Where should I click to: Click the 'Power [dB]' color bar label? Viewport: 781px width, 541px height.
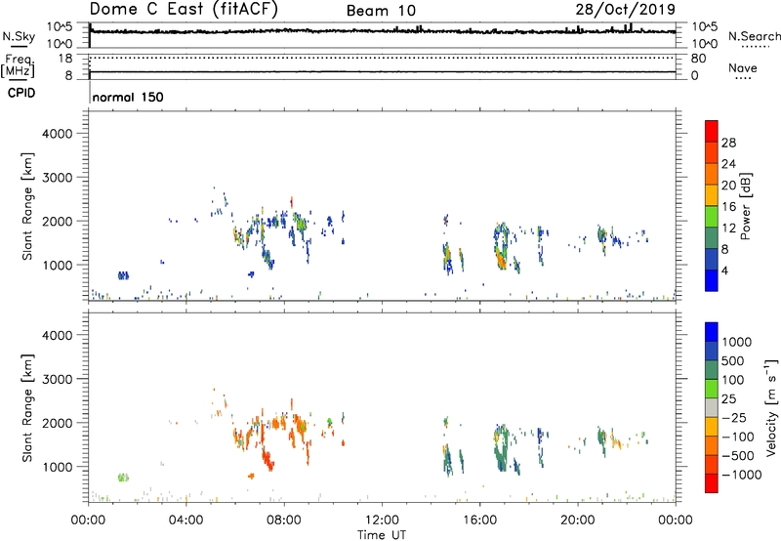tap(746, 206)
